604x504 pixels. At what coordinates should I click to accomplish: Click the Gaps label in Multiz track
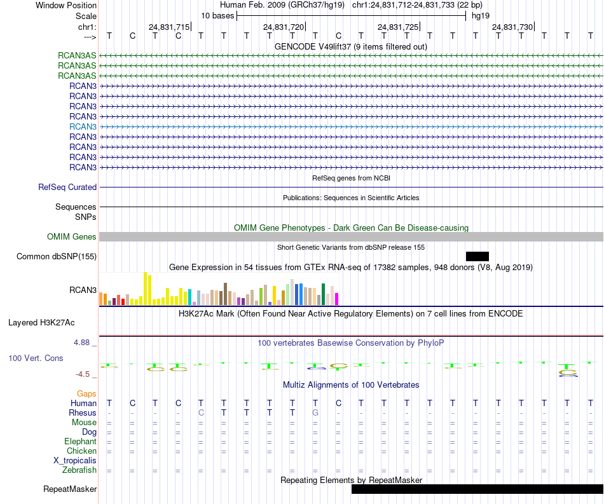(x=86, y=393)
